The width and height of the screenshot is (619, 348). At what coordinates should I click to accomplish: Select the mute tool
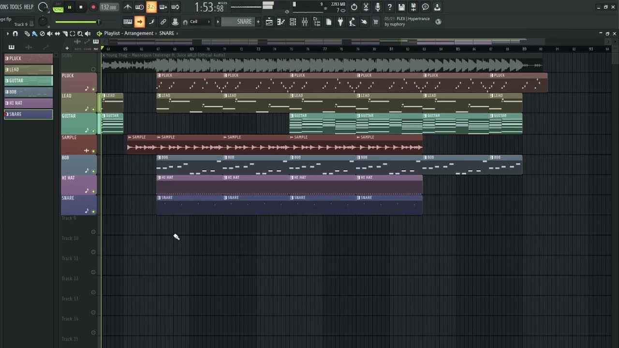[50, 33]
